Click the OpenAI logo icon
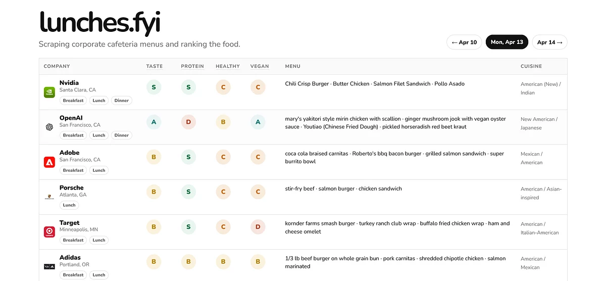The image size is (606, 281). (49, 127)
